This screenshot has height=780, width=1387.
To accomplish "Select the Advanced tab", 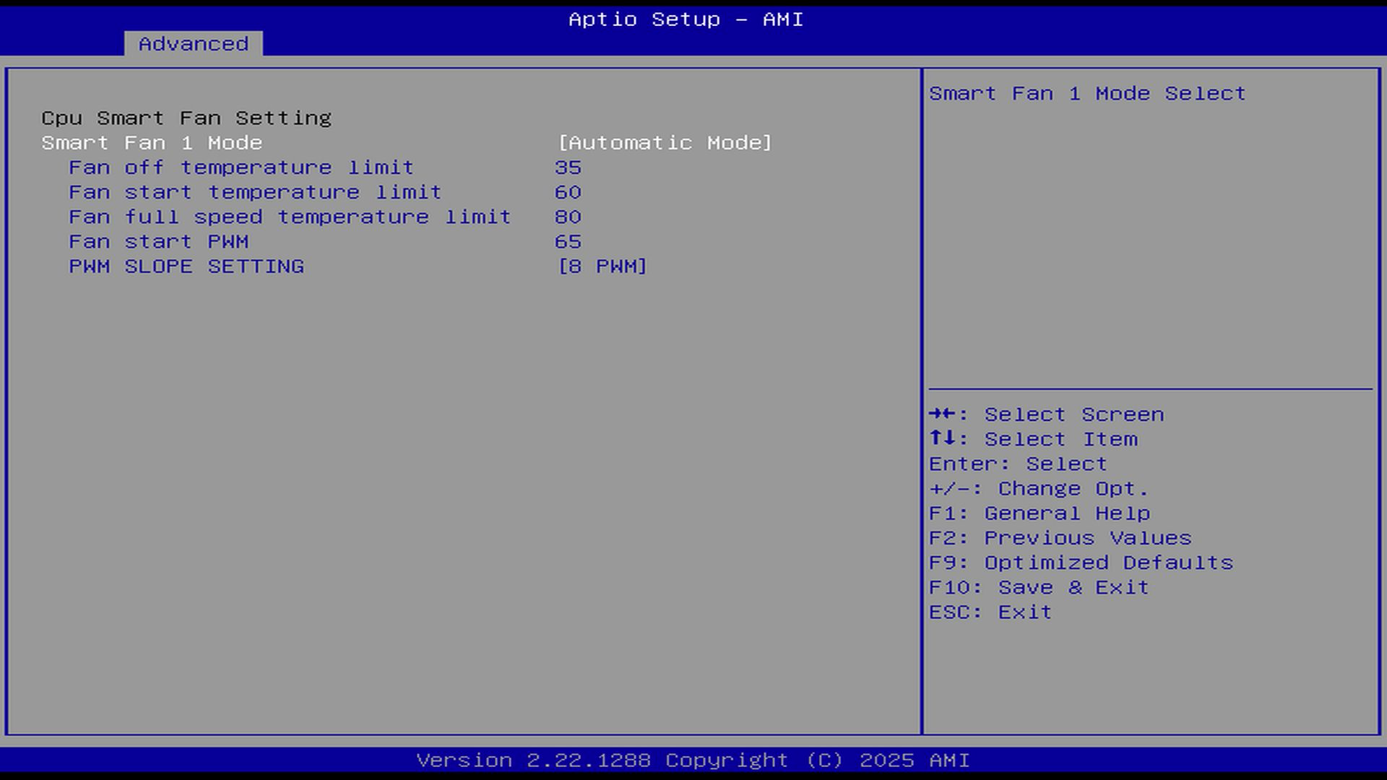I will [194, 44].
